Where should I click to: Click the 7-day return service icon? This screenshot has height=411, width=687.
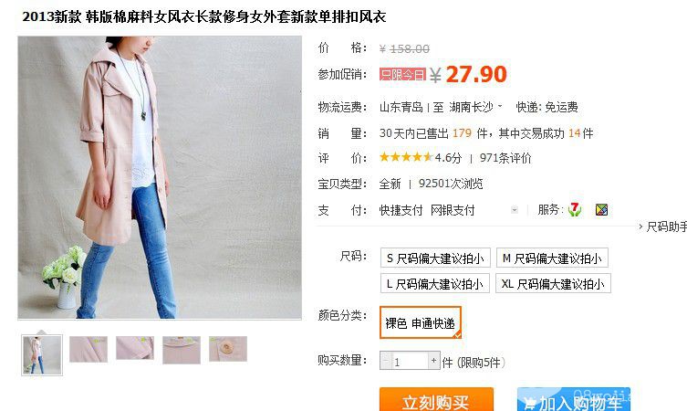coord(575,210)
